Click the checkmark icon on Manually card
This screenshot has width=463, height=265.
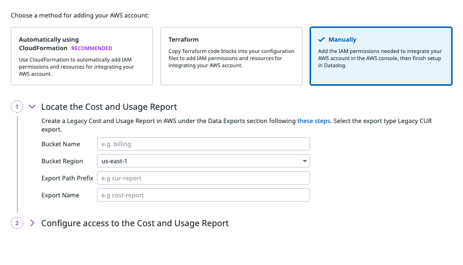[x=321, y=40]
